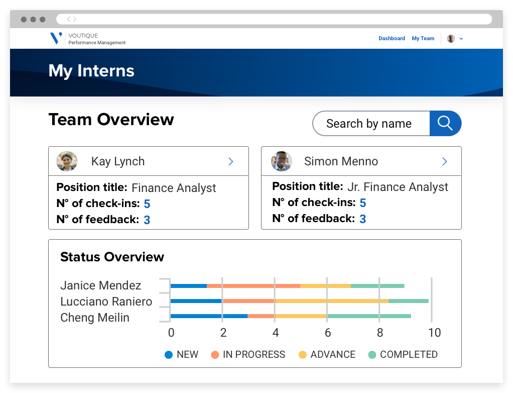Image resolution: width=513 pixels, height=393 pixels.
Task: Click Kay Lynch's profile photo
Action: click(x=67, y=161)
